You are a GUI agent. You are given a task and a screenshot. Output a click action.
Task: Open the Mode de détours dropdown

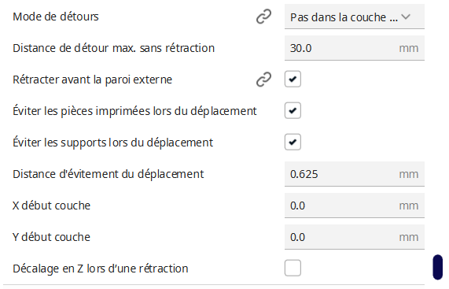(354, 17)
